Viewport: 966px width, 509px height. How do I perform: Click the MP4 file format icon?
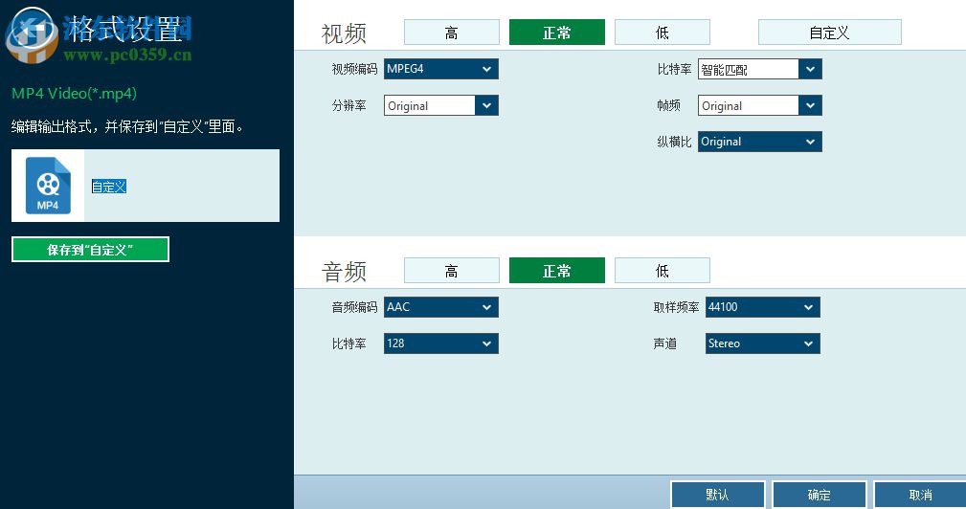(48, 186)
